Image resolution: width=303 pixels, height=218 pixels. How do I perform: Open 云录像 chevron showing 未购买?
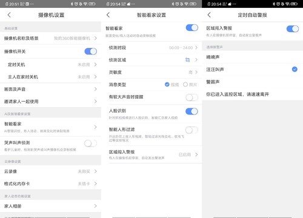(96, 171)
